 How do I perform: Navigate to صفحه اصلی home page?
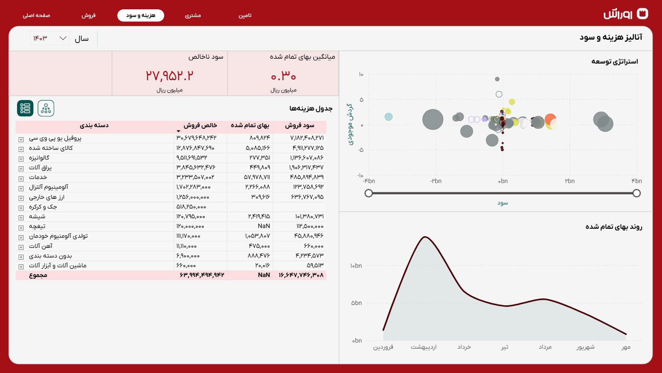click(x=36, y=15)
